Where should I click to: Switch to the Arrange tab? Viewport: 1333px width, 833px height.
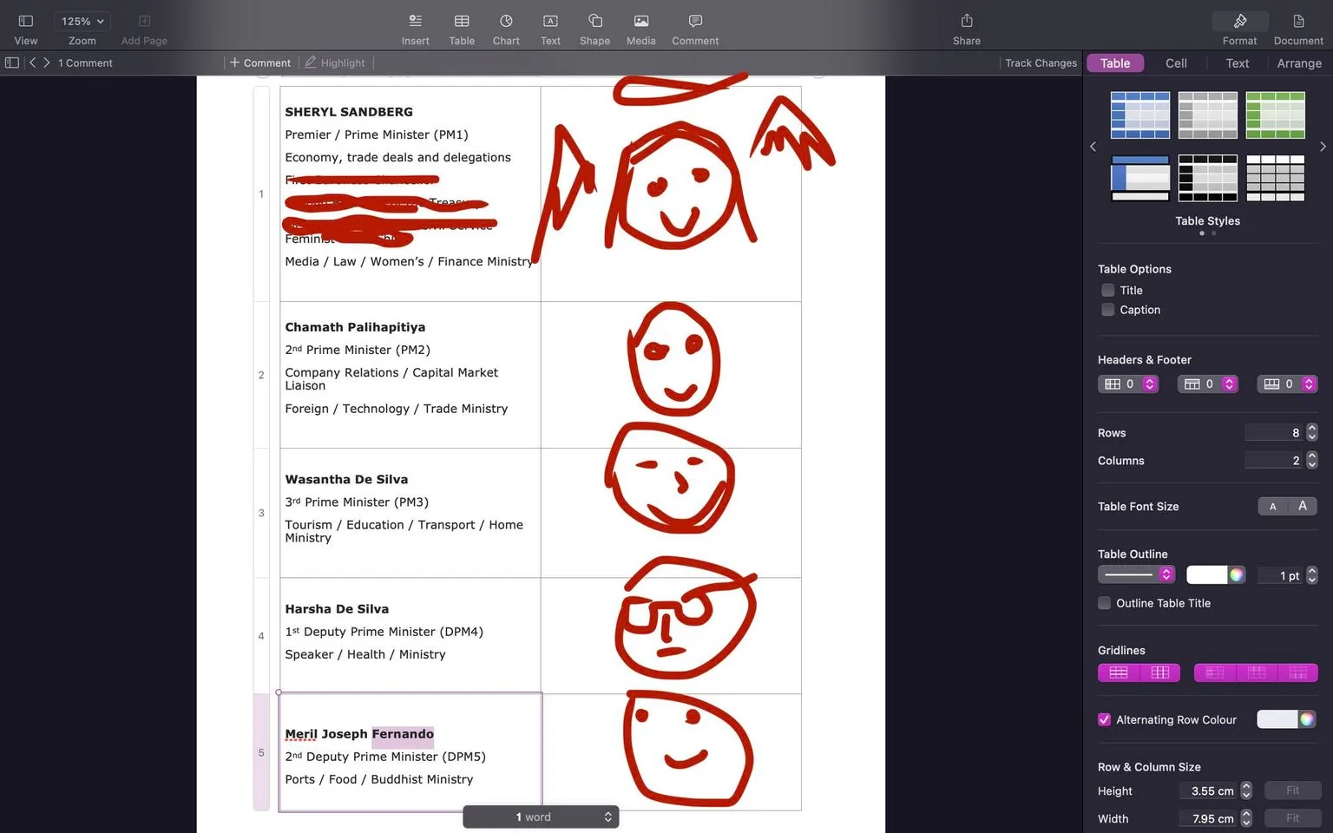coord(1299,63)
